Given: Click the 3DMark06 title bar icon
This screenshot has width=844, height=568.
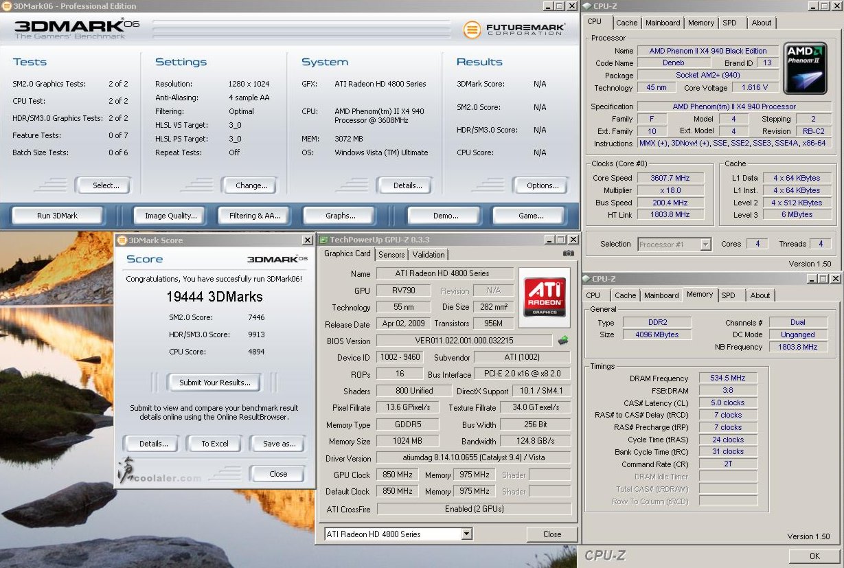Looking at the screenshot, I should [7, 6].
